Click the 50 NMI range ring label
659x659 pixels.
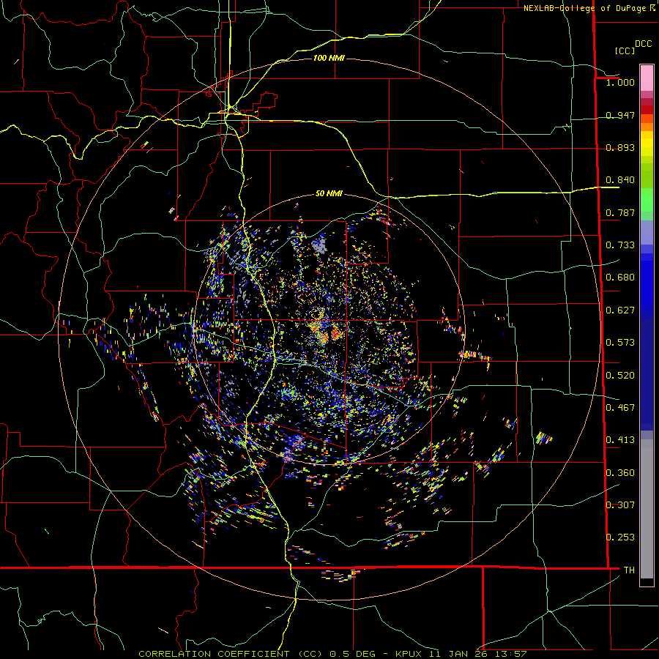(x=329, y=193)
